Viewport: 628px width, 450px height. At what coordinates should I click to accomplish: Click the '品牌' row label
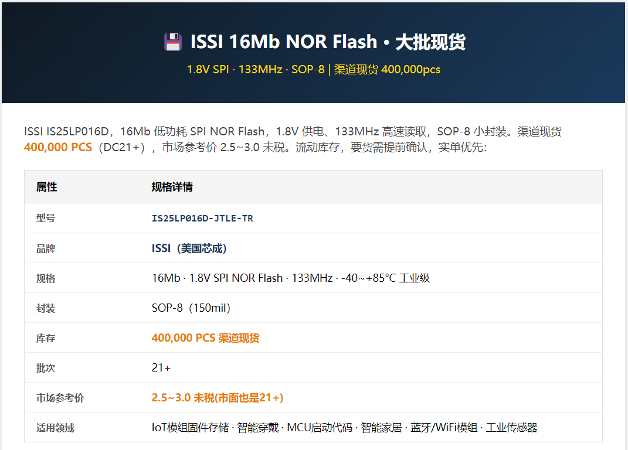coord(46,248)
